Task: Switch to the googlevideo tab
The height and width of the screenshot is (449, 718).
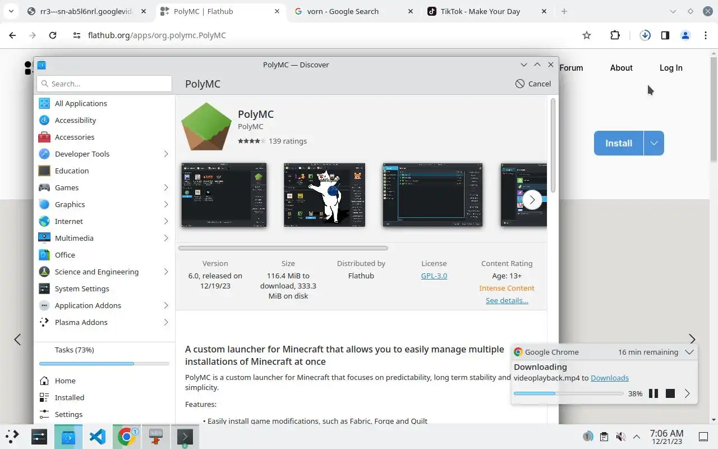Action: [88, 11]
